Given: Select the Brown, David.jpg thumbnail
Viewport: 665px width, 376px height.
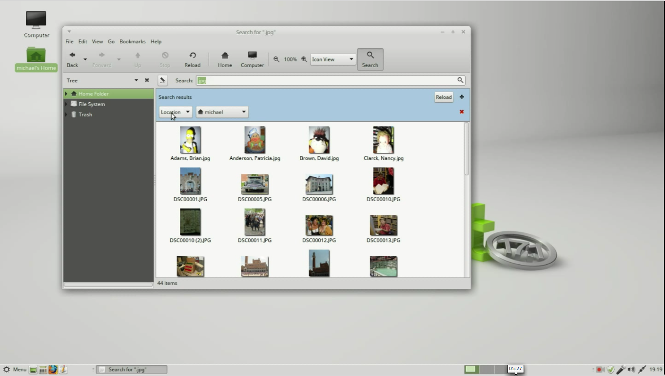Looking at the screenshot, I should (x=319, y=140).
